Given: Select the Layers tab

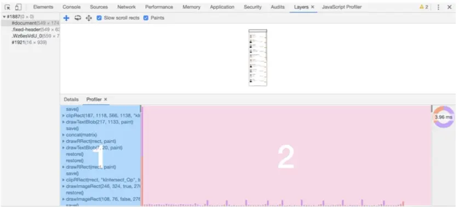Looking at the screenshot, I should [301, 7].
